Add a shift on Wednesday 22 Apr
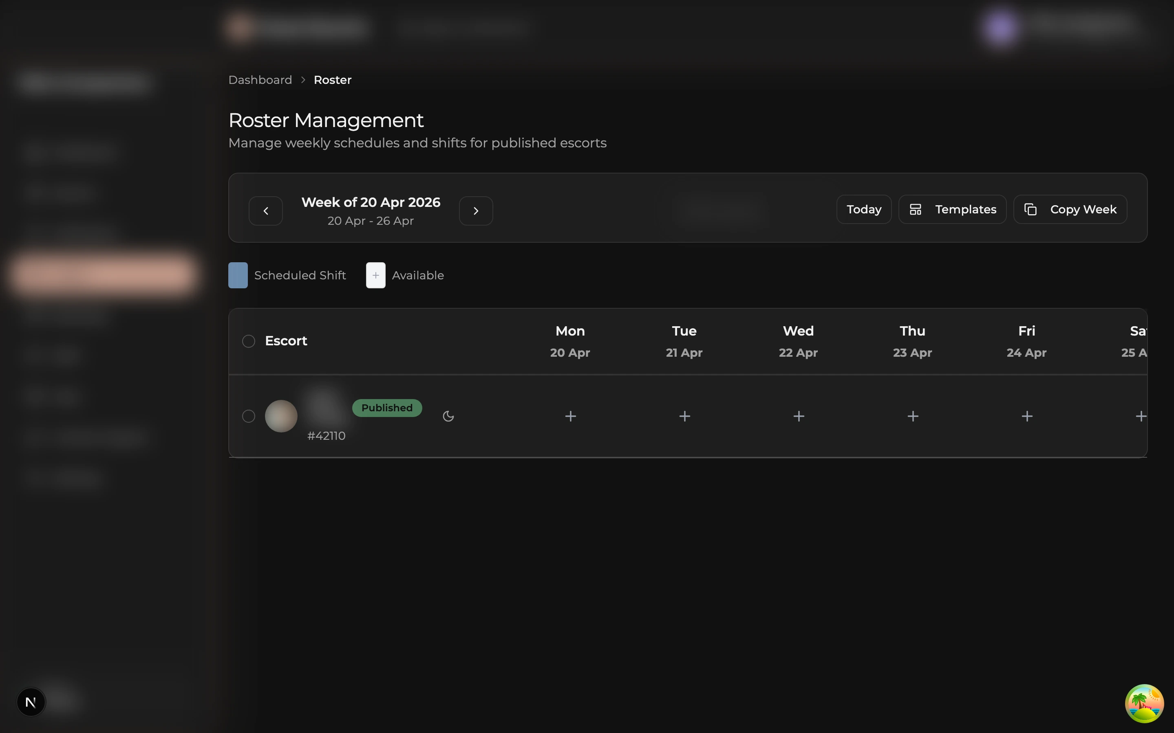The width and height of the screenshot is (1174, 733). coord(798,416)
